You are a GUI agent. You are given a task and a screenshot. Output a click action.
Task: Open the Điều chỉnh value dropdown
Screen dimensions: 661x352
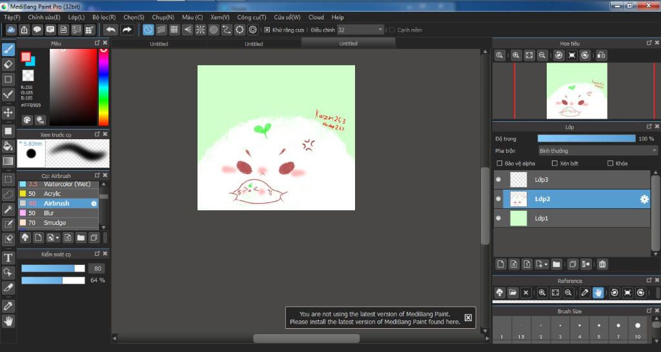[360, 30]
